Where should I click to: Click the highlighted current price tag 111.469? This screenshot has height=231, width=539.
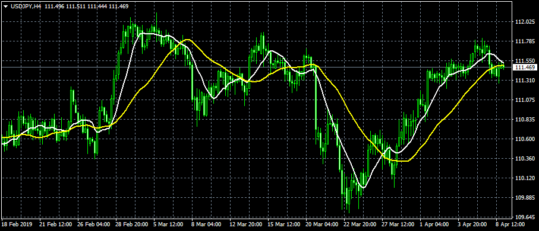524,68
